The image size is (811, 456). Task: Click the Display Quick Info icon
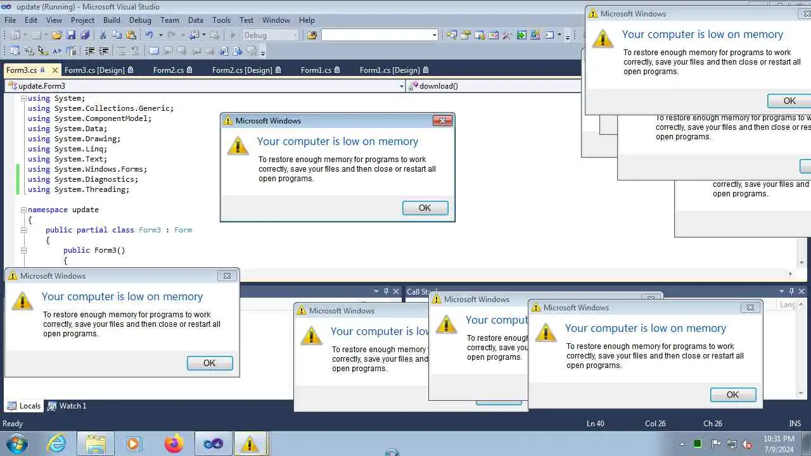42,51
